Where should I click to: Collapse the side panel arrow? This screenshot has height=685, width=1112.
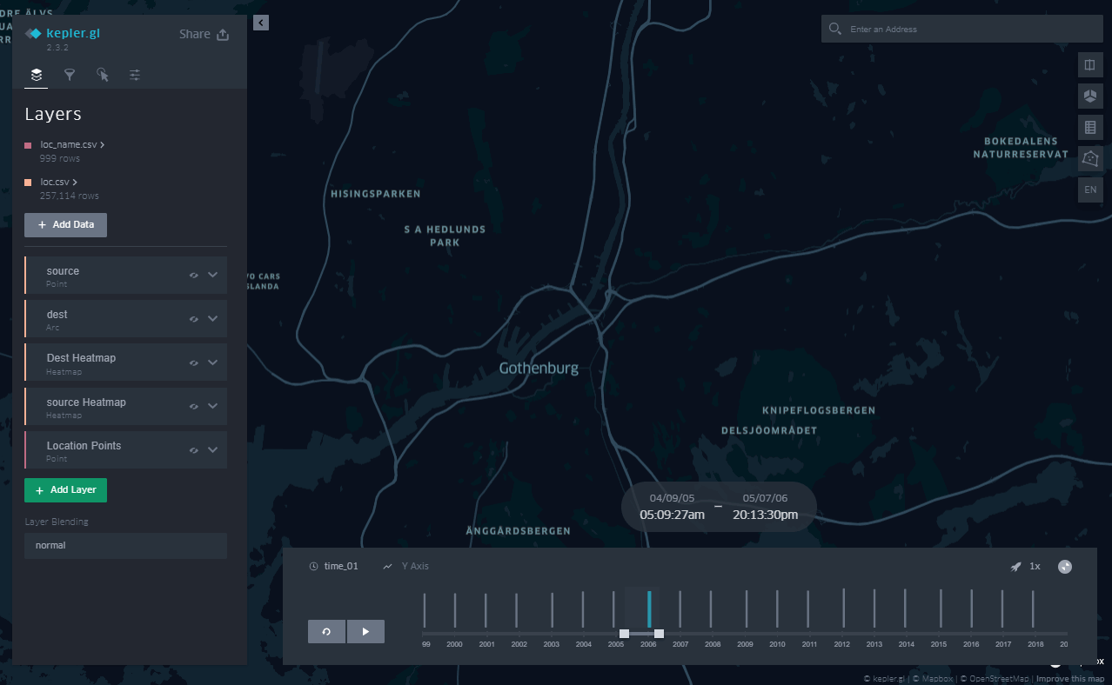pyautogui.click(x=261, y=23)
